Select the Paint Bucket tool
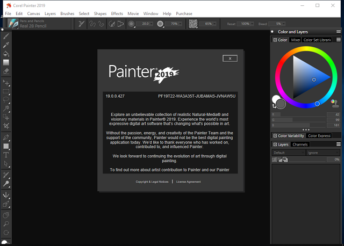 6,54
